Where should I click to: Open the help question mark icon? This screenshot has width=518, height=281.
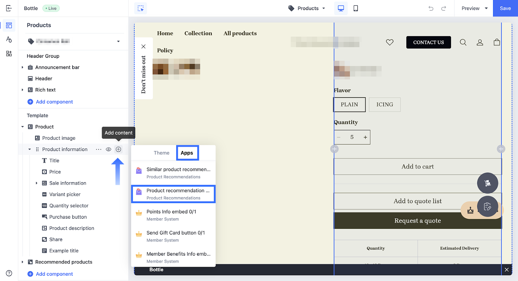pyautogui.click(x=9, y=273)
